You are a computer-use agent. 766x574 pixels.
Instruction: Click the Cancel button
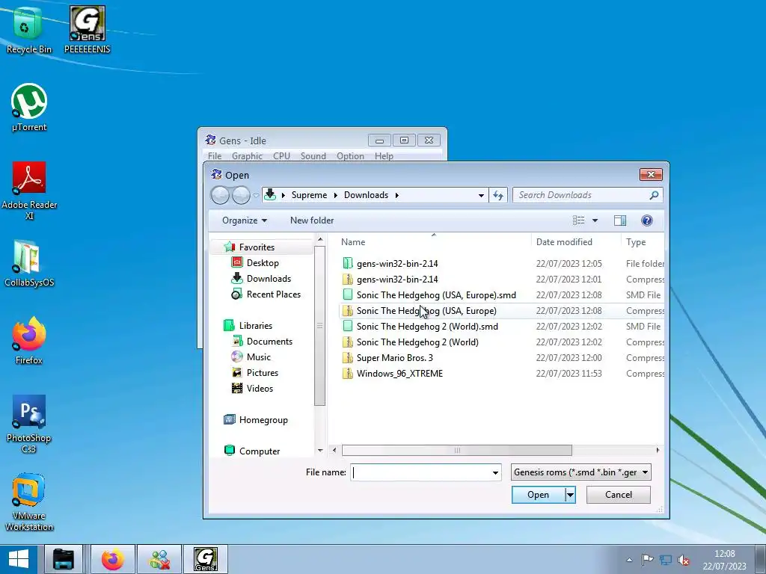619,495
